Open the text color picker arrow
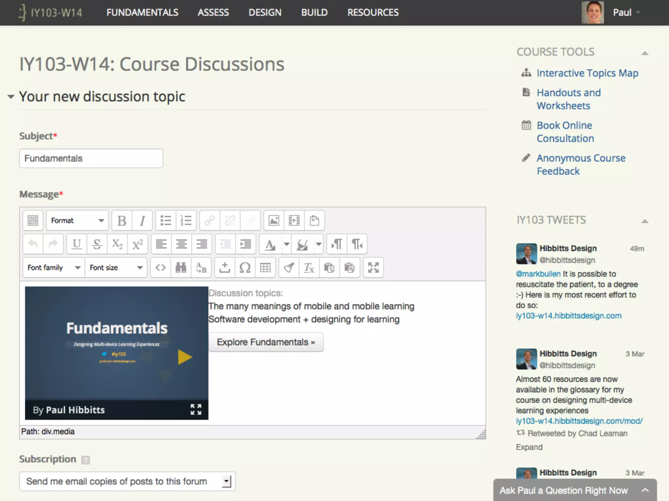Image resolution: width=669 pixels, height=501 pixels. point(286,244)
